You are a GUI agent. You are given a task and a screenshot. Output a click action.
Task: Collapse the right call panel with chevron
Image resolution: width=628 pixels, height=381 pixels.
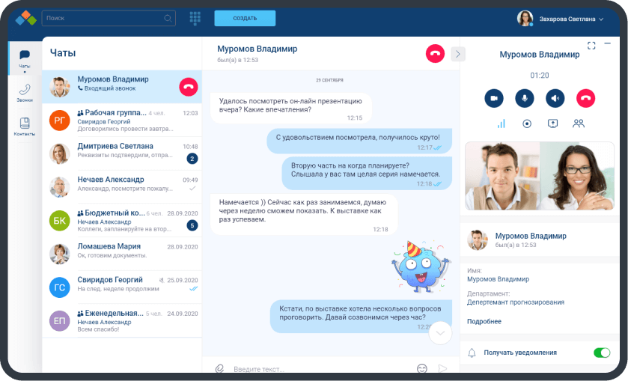[458, 54]
